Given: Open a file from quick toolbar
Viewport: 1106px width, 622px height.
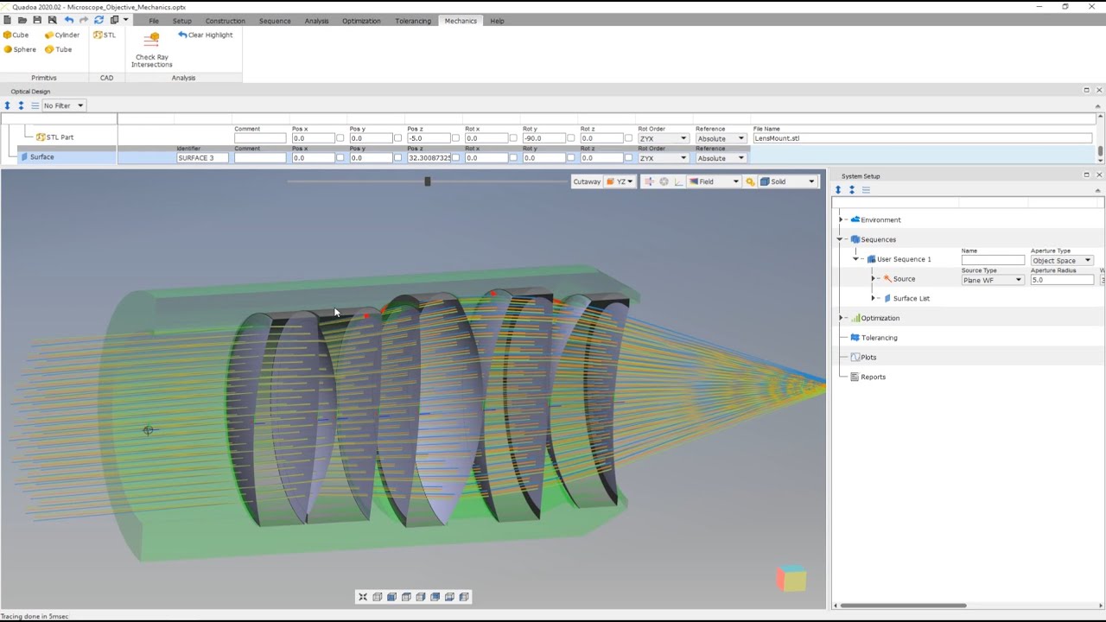Looking at the screenshot, I should (22, 20).
